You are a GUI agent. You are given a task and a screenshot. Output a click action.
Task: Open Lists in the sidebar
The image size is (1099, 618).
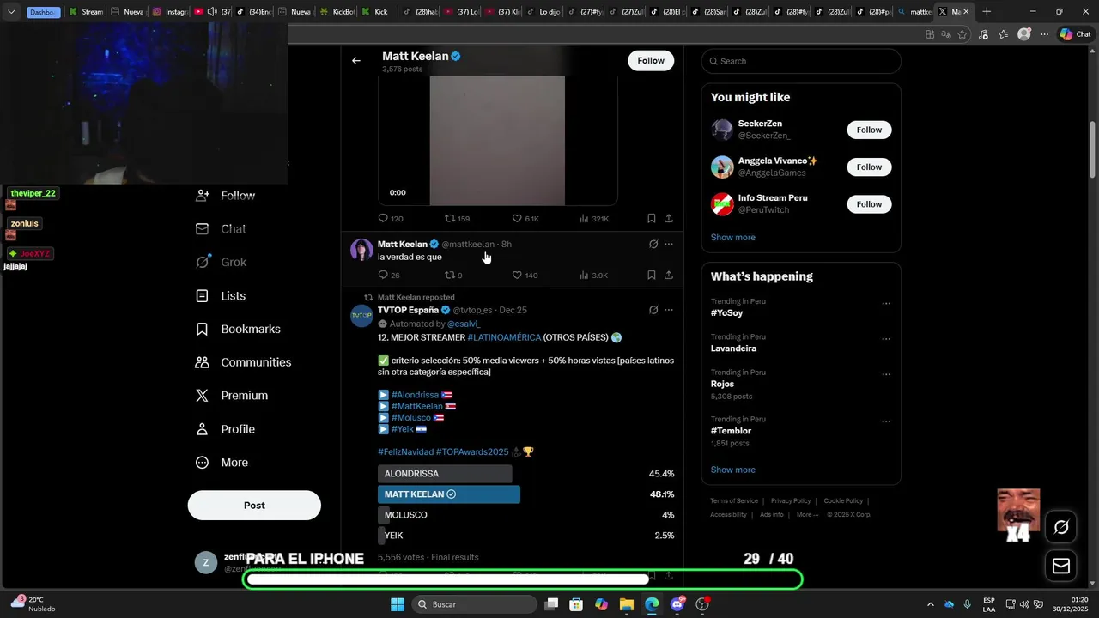(221, 296)
